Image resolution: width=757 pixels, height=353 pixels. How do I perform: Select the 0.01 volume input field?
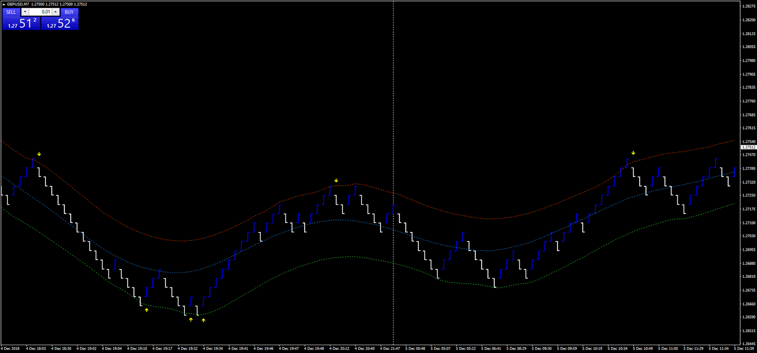[x=41, y=11]
